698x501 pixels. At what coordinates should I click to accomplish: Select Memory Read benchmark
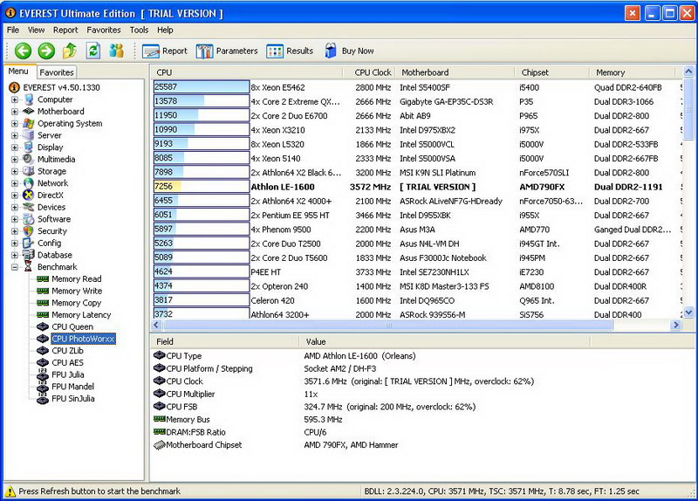[76, 278]
